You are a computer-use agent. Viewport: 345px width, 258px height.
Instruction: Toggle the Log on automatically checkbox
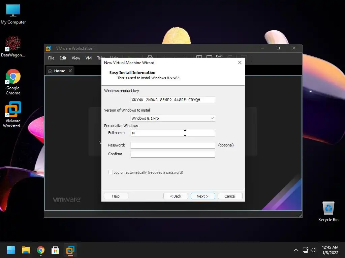[x=111, y=172]
